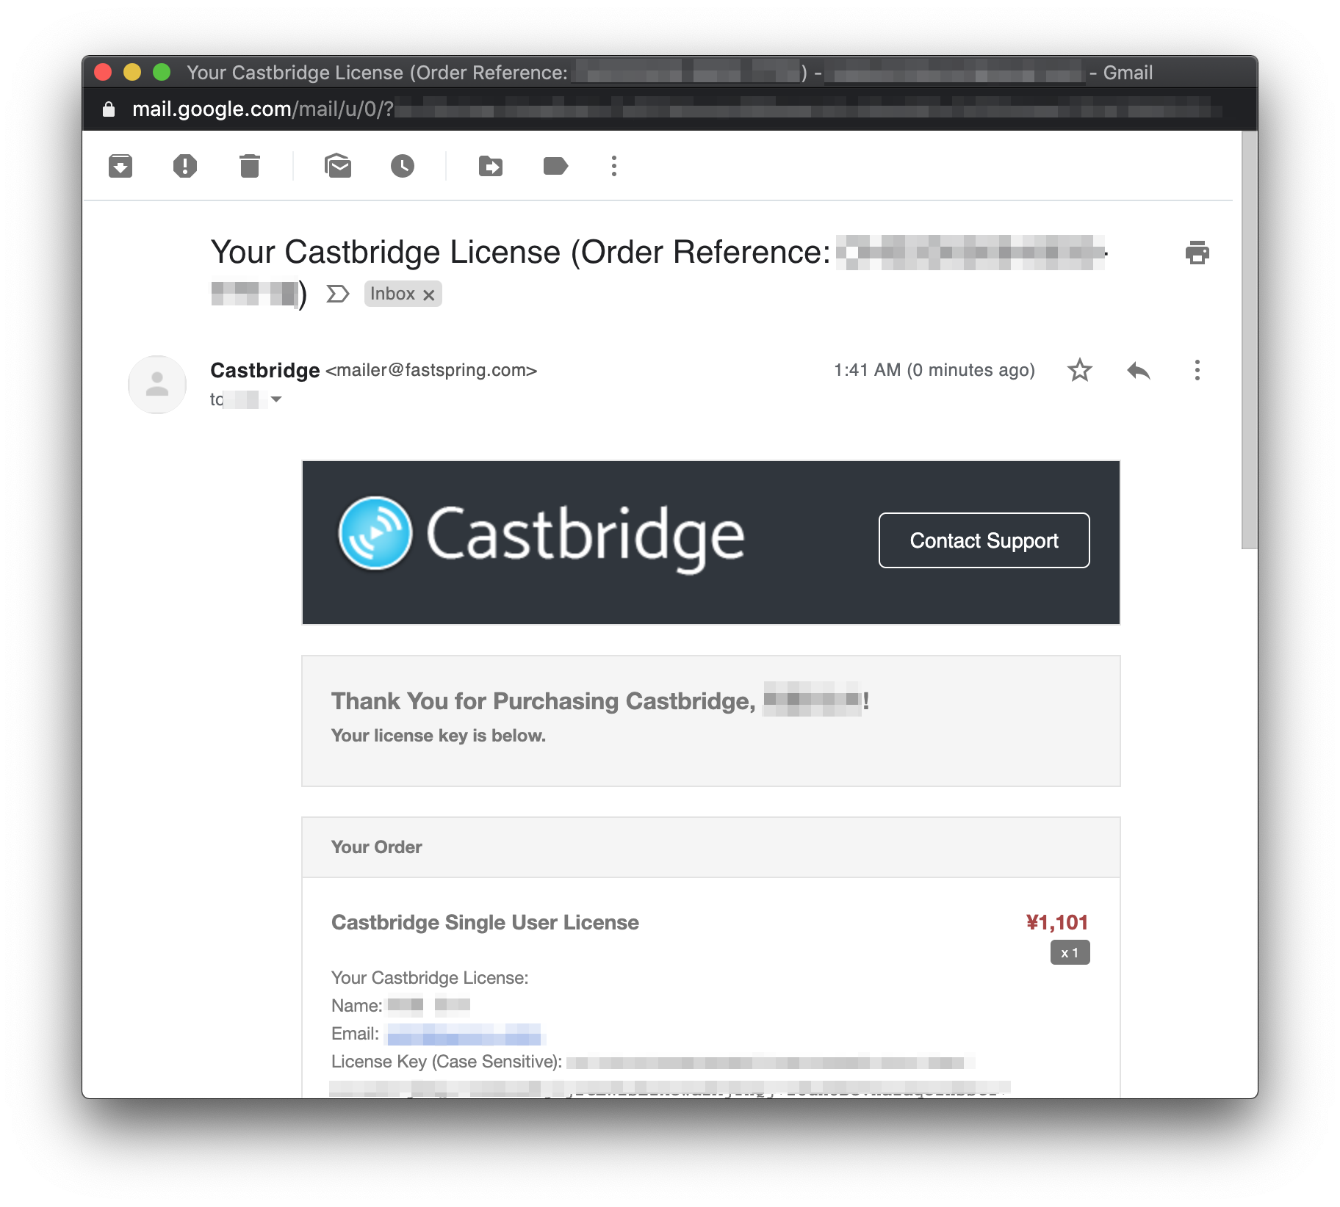Click the 1:41 AM timestamp
Image resolution: width=1340 pixels, height=1207 pixels.
pos(934,370)
